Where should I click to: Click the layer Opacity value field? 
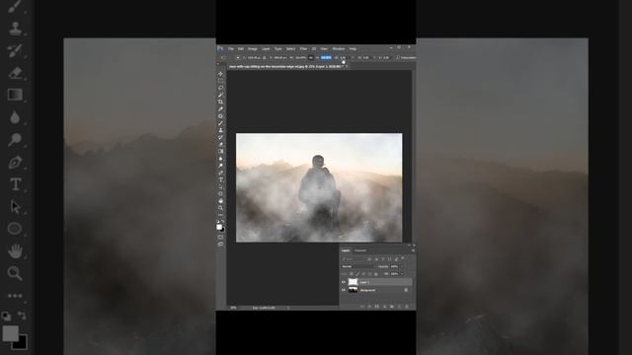pos(394,266)
